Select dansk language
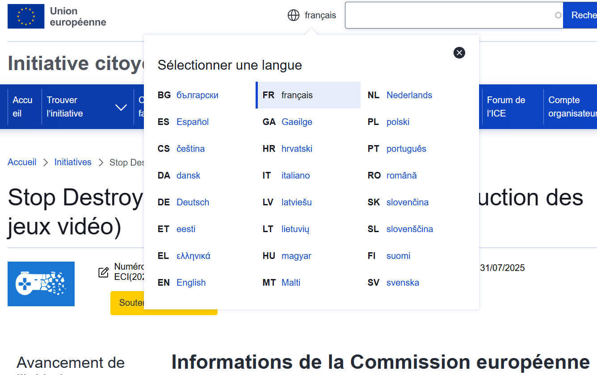The image size is (597, 375). point(188,175)
